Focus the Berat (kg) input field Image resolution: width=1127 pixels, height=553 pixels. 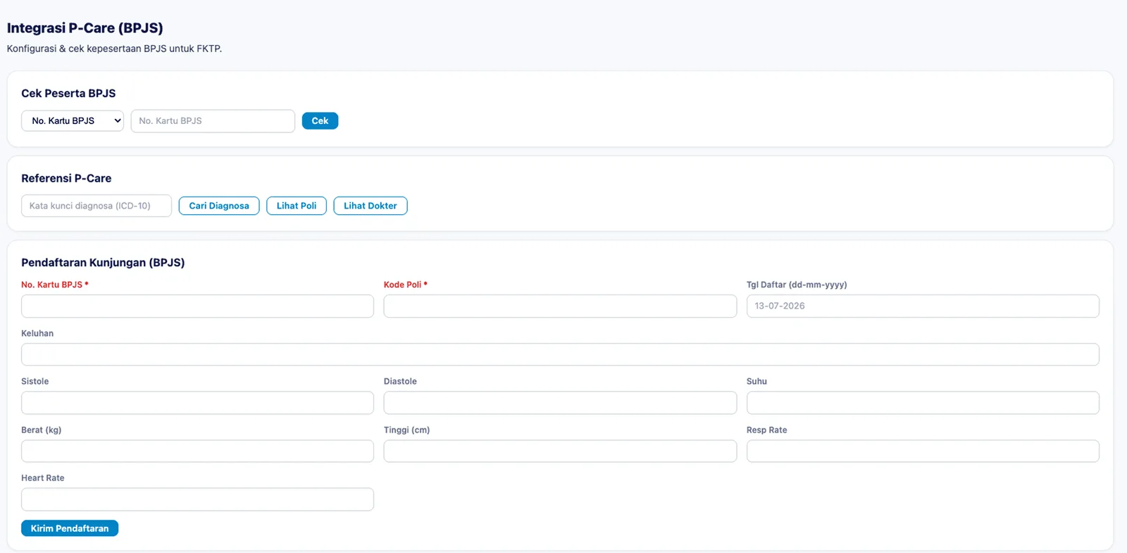click(x=197, y=452)
